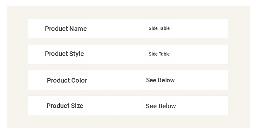Click See Below in the Product Color row
The image size is (257, 132).
click(x=160, y=80)
